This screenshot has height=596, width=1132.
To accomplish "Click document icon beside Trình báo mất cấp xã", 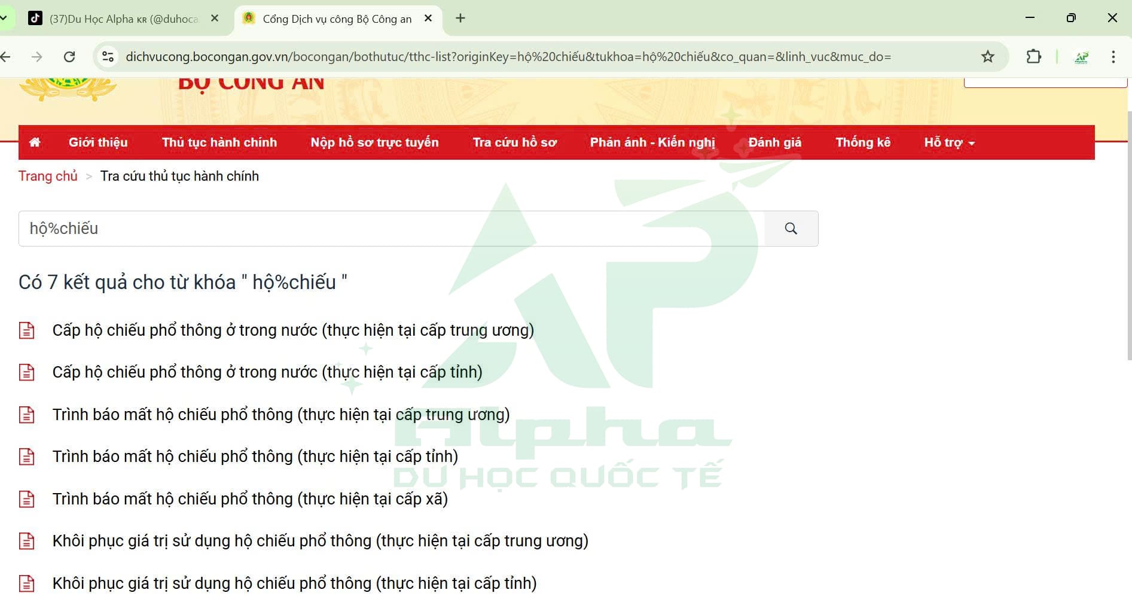I will (x=27, y=499).
